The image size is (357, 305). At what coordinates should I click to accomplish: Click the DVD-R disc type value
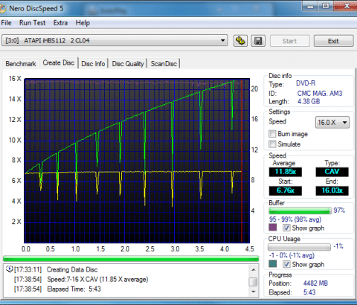(306, 83)
